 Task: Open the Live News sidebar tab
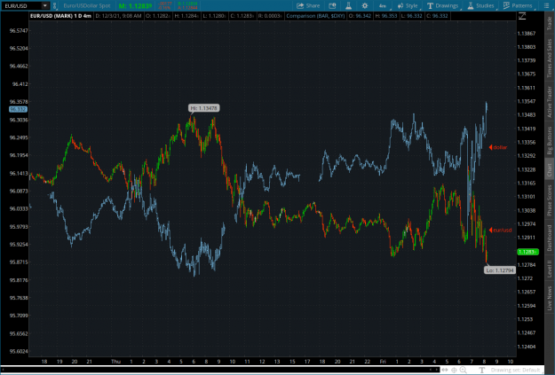(550, 298)
